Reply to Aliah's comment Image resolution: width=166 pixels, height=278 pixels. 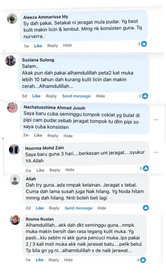click(54, 208)
